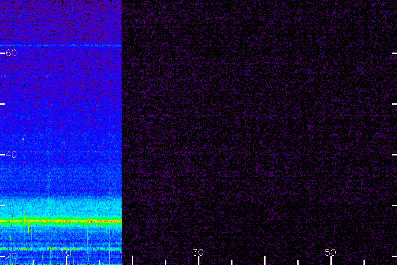397x265 pixels.
Task: Click the tick mark below the 50 label
Action: 331,261
